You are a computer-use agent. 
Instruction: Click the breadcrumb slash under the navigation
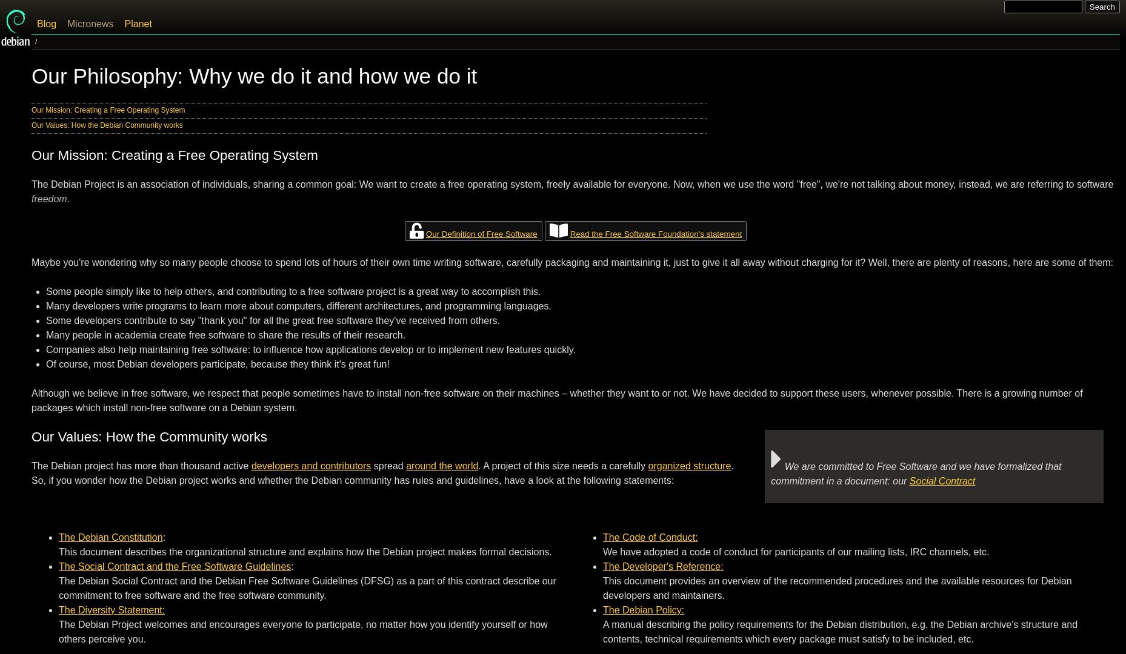[36, 42]
